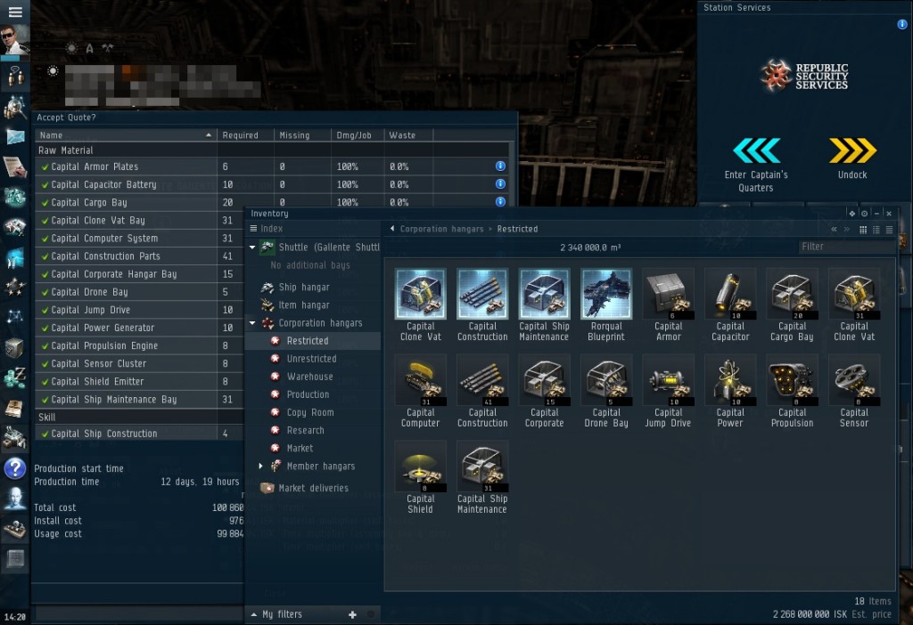Open the Item hangar
The height and width of the screenshot is (625, 913).
point(304,305)
